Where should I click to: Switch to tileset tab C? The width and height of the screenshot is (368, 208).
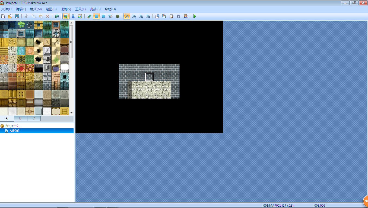point(34,118)
